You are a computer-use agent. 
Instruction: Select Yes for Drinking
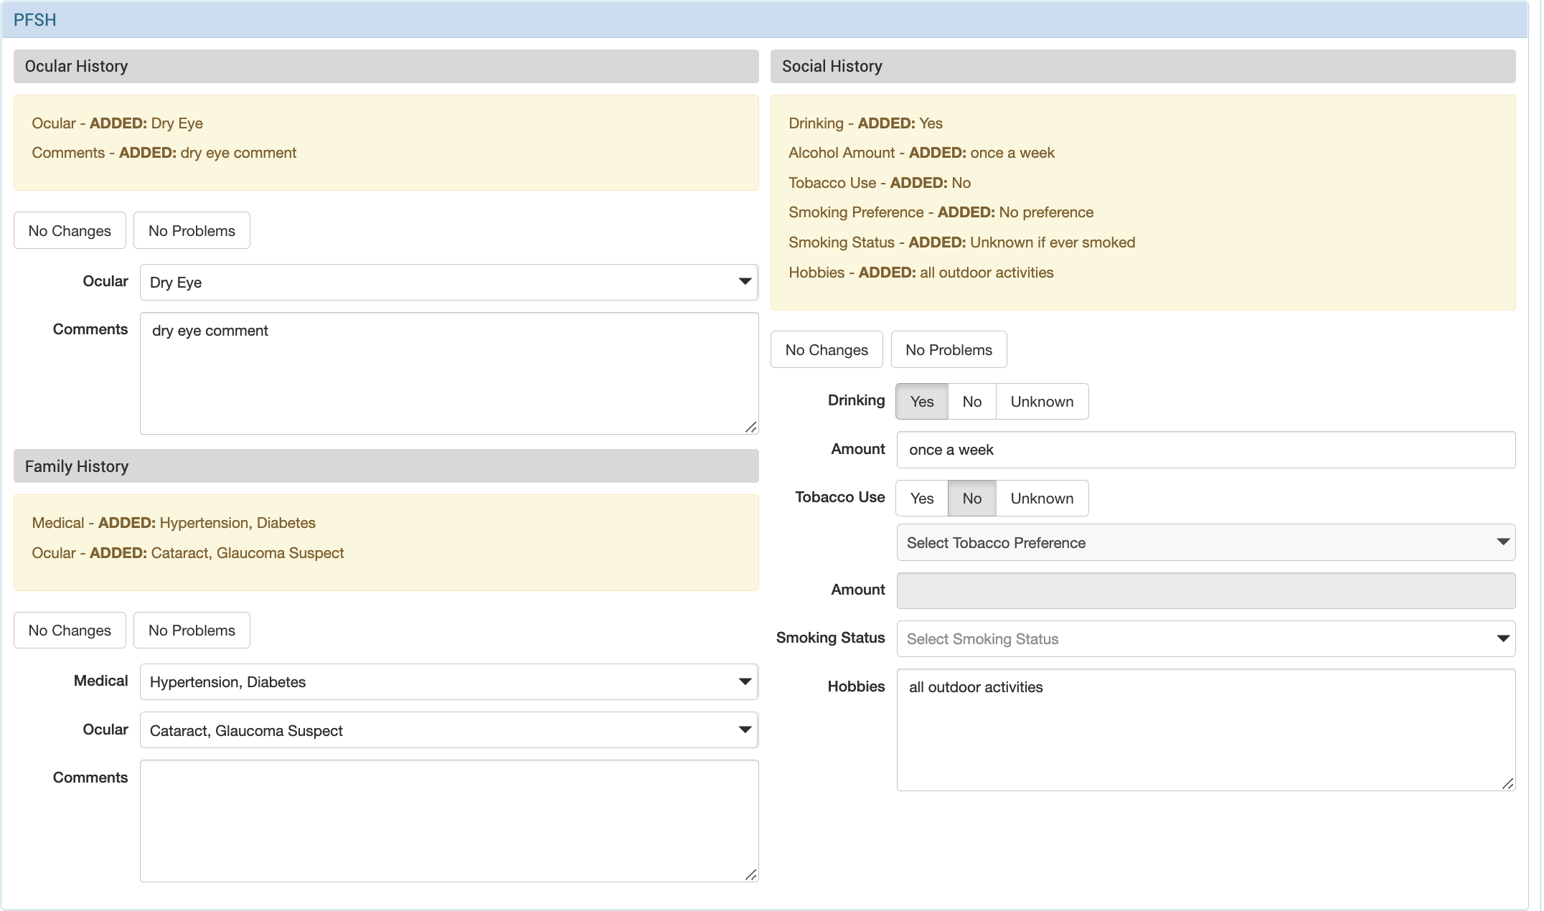tap(921, 402)
